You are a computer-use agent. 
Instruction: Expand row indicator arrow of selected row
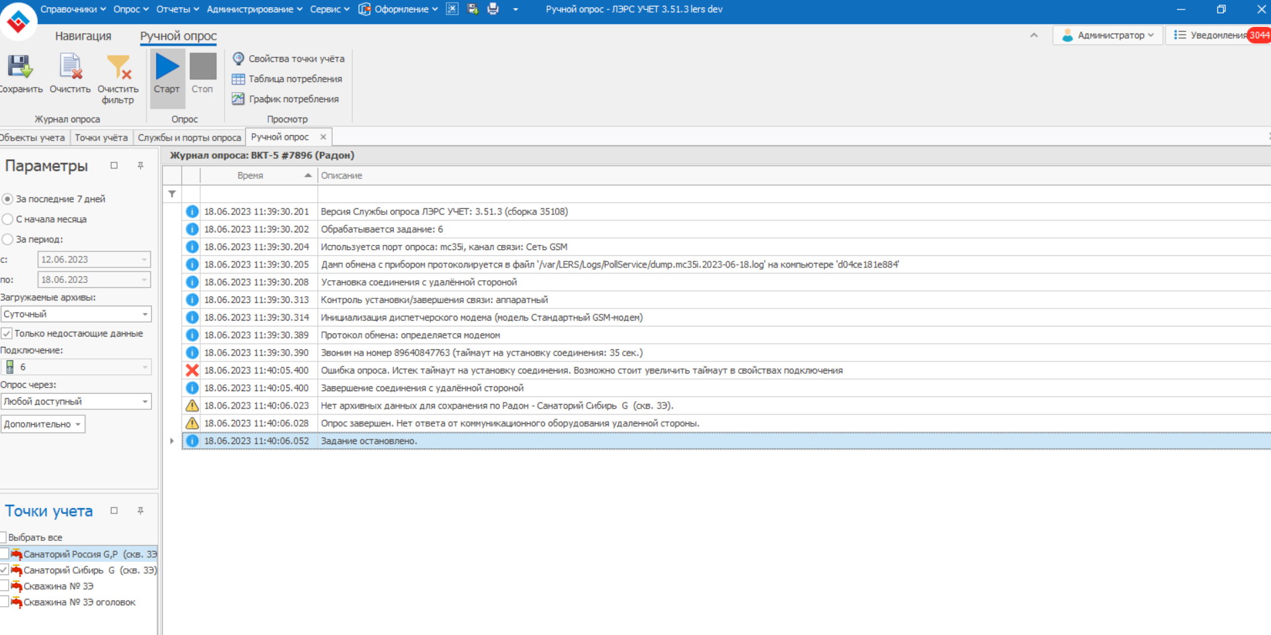click(172, 441)
